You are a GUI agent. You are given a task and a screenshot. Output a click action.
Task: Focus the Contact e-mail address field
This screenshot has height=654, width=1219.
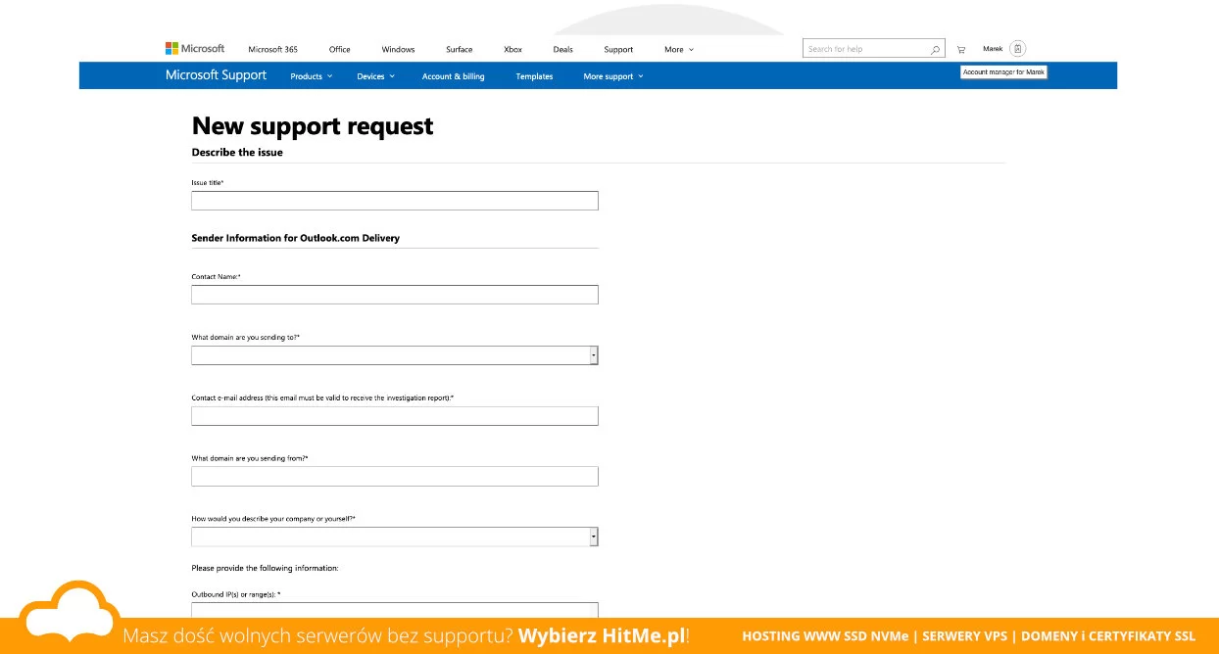[x=395, y=416]
